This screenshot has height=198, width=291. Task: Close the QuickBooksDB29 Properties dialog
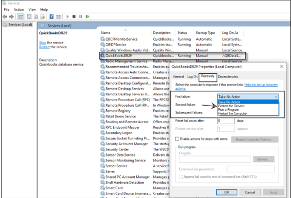pos(282,66)
